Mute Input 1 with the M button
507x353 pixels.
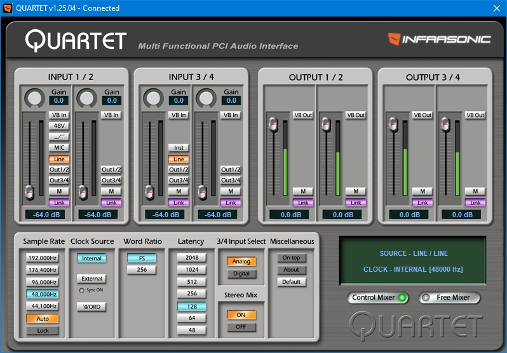point(59,191)
